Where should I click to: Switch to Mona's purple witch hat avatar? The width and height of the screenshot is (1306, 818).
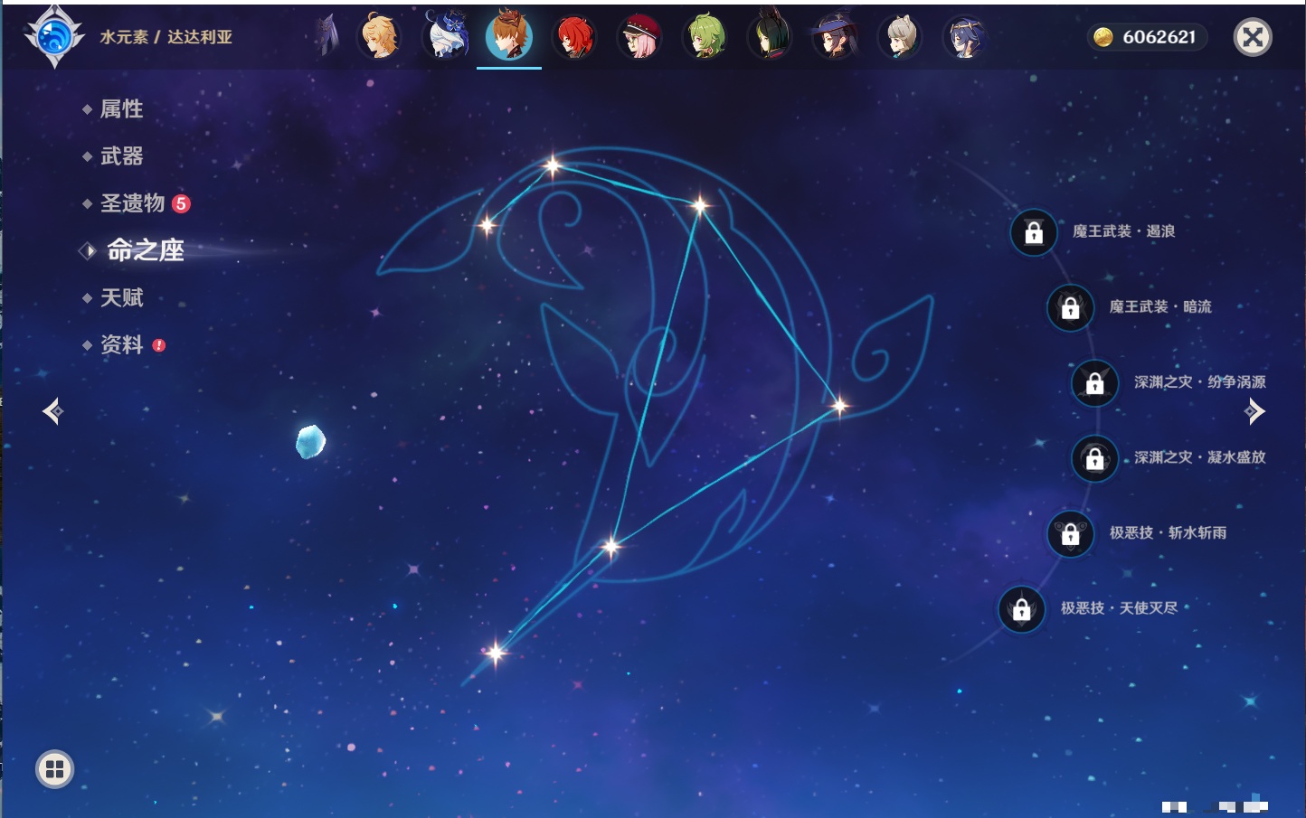[x=835, y=37]
